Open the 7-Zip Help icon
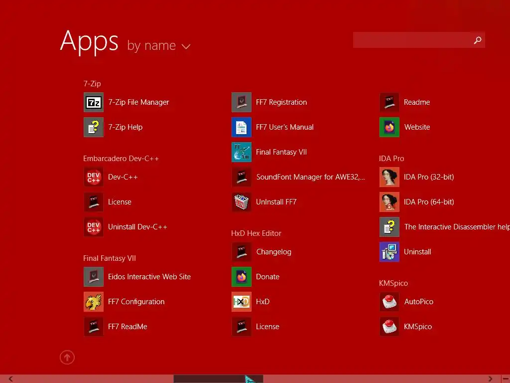This screenshot has height=383, width=510. [93, 127]
